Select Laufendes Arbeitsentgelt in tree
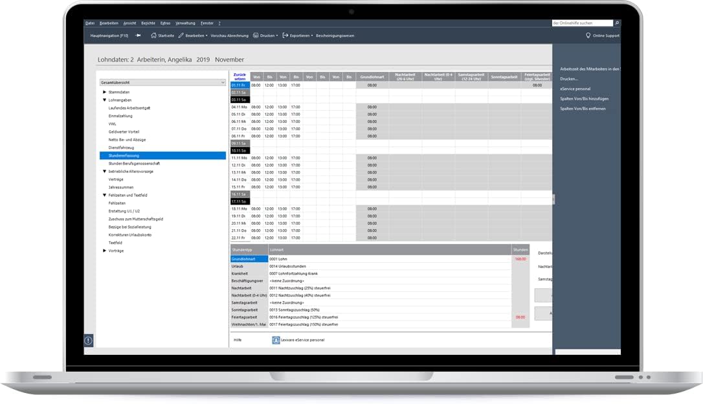 [129, 108]
